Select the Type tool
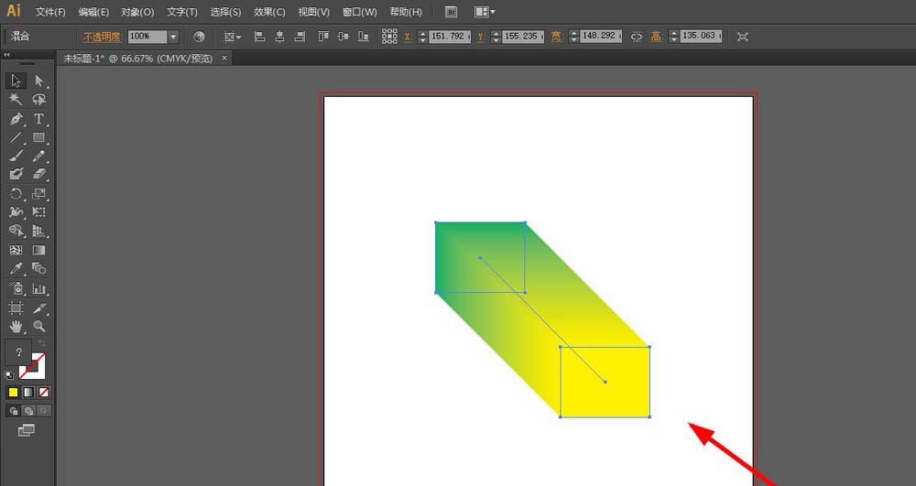This screenshot has height=486, width=916. (39, 119)
